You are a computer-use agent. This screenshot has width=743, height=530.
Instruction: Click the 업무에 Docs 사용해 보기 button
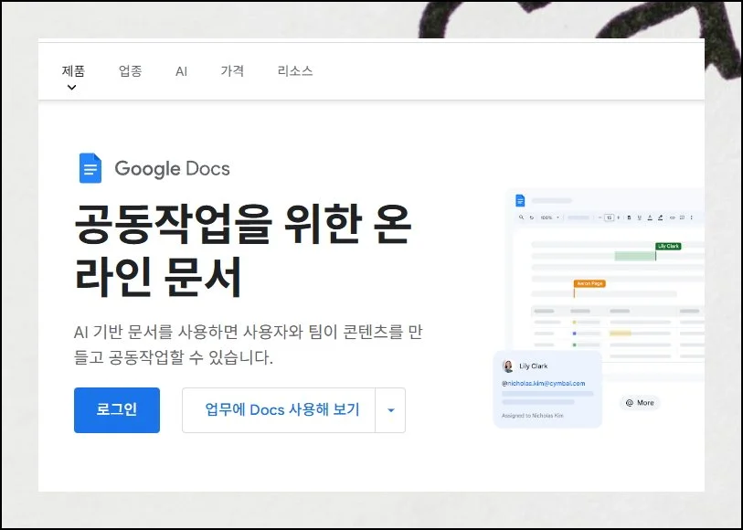tap(281, 410)
